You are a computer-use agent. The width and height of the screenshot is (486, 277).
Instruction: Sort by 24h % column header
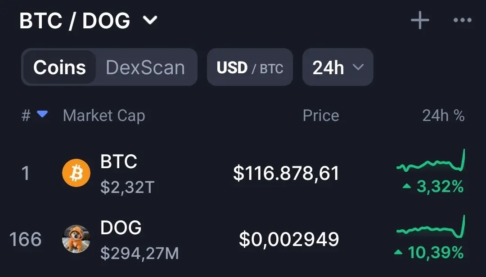443,116
